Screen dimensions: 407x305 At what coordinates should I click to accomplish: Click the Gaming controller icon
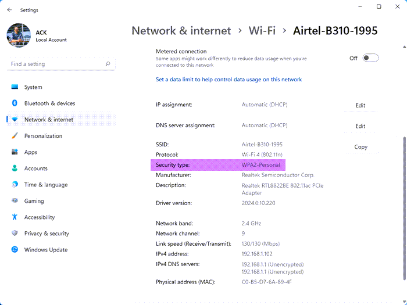click(15, 201)
